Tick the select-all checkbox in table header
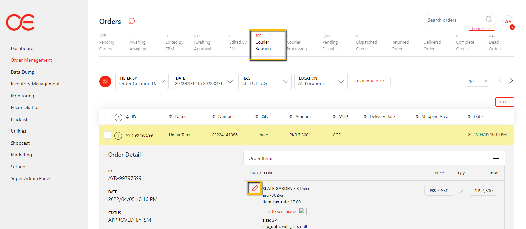The image size is (526, 229). 108,117
